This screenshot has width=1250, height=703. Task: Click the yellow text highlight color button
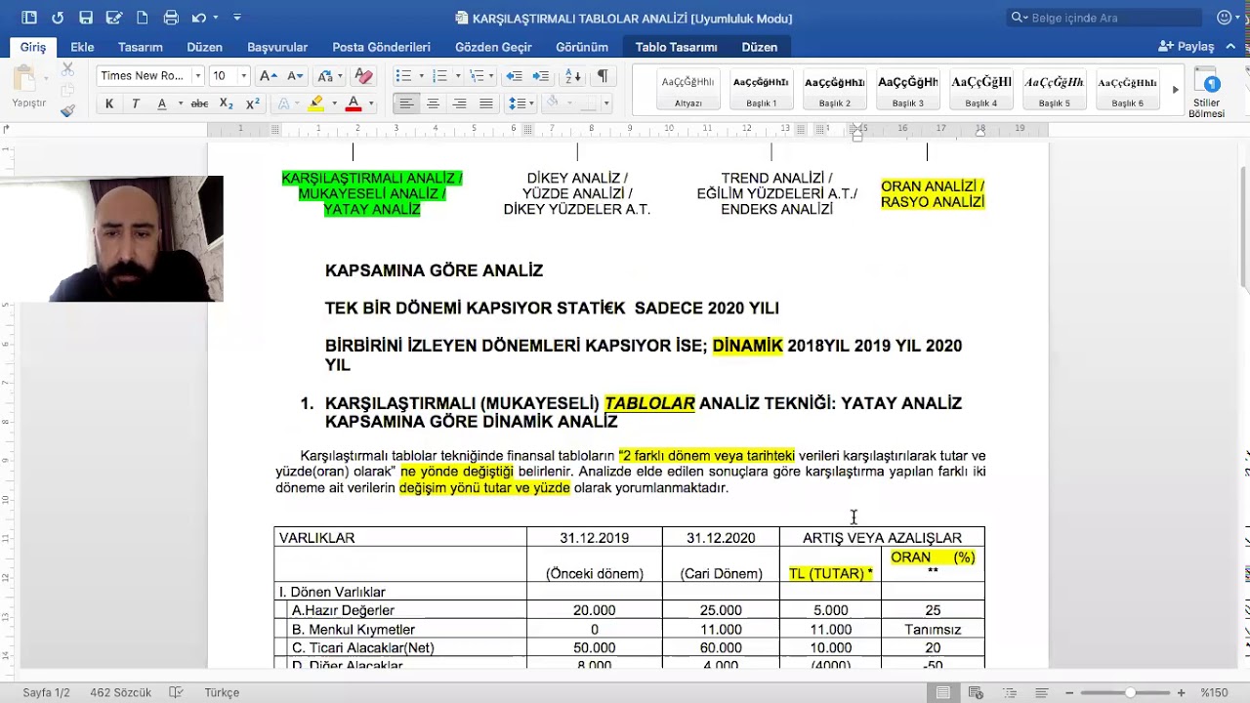(x=315, y=103)
